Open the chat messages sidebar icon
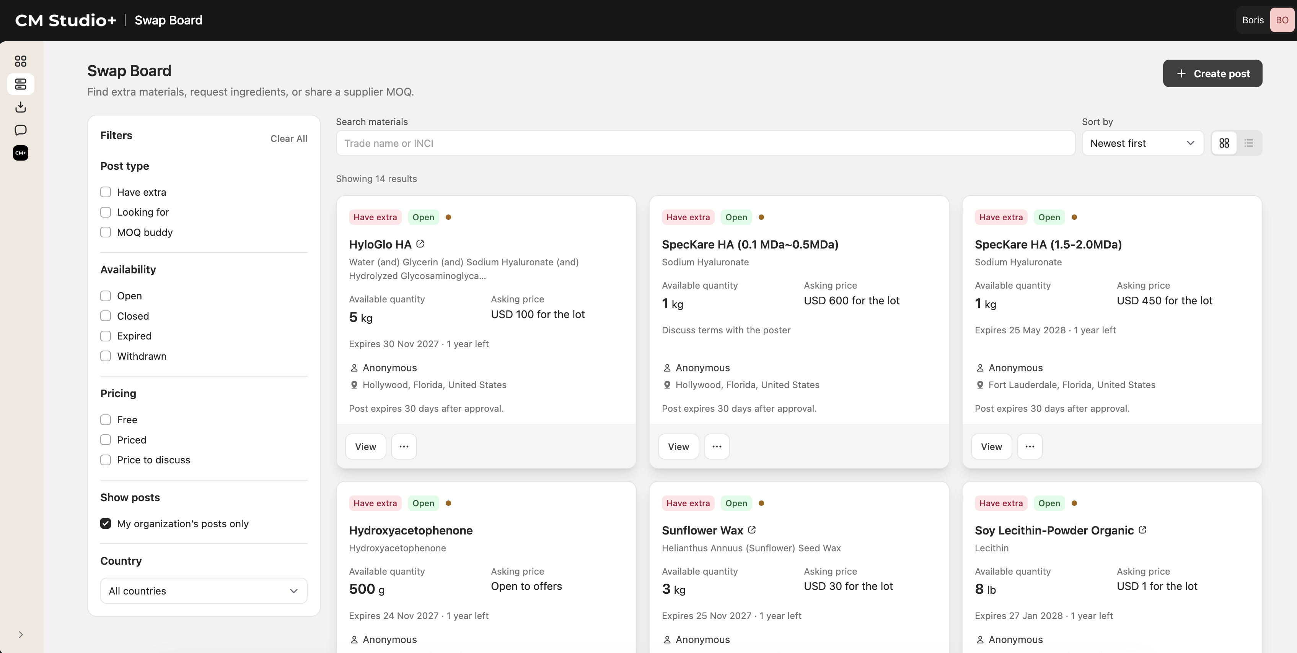 (21, 130)
